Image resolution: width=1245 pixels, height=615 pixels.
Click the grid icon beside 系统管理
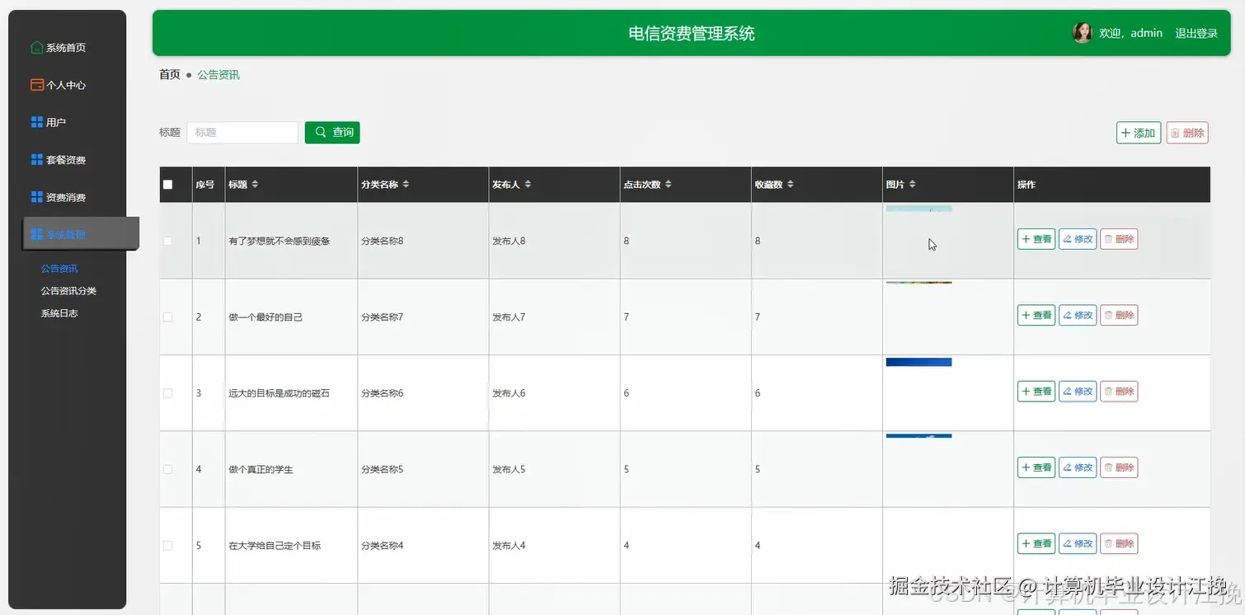click(37, 234)
